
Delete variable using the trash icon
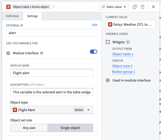[x=143, y=7]
